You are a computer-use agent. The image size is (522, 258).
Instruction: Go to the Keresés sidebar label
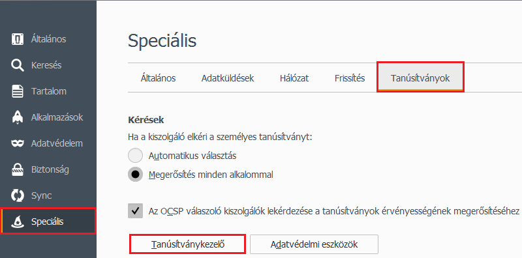coord(46,65)
